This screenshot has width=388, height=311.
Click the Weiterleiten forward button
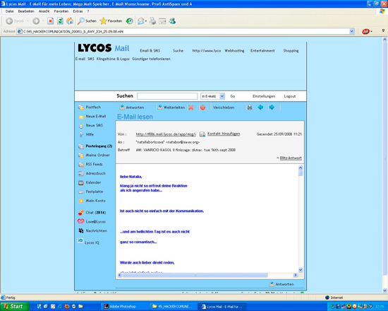(x=171, y=107)
